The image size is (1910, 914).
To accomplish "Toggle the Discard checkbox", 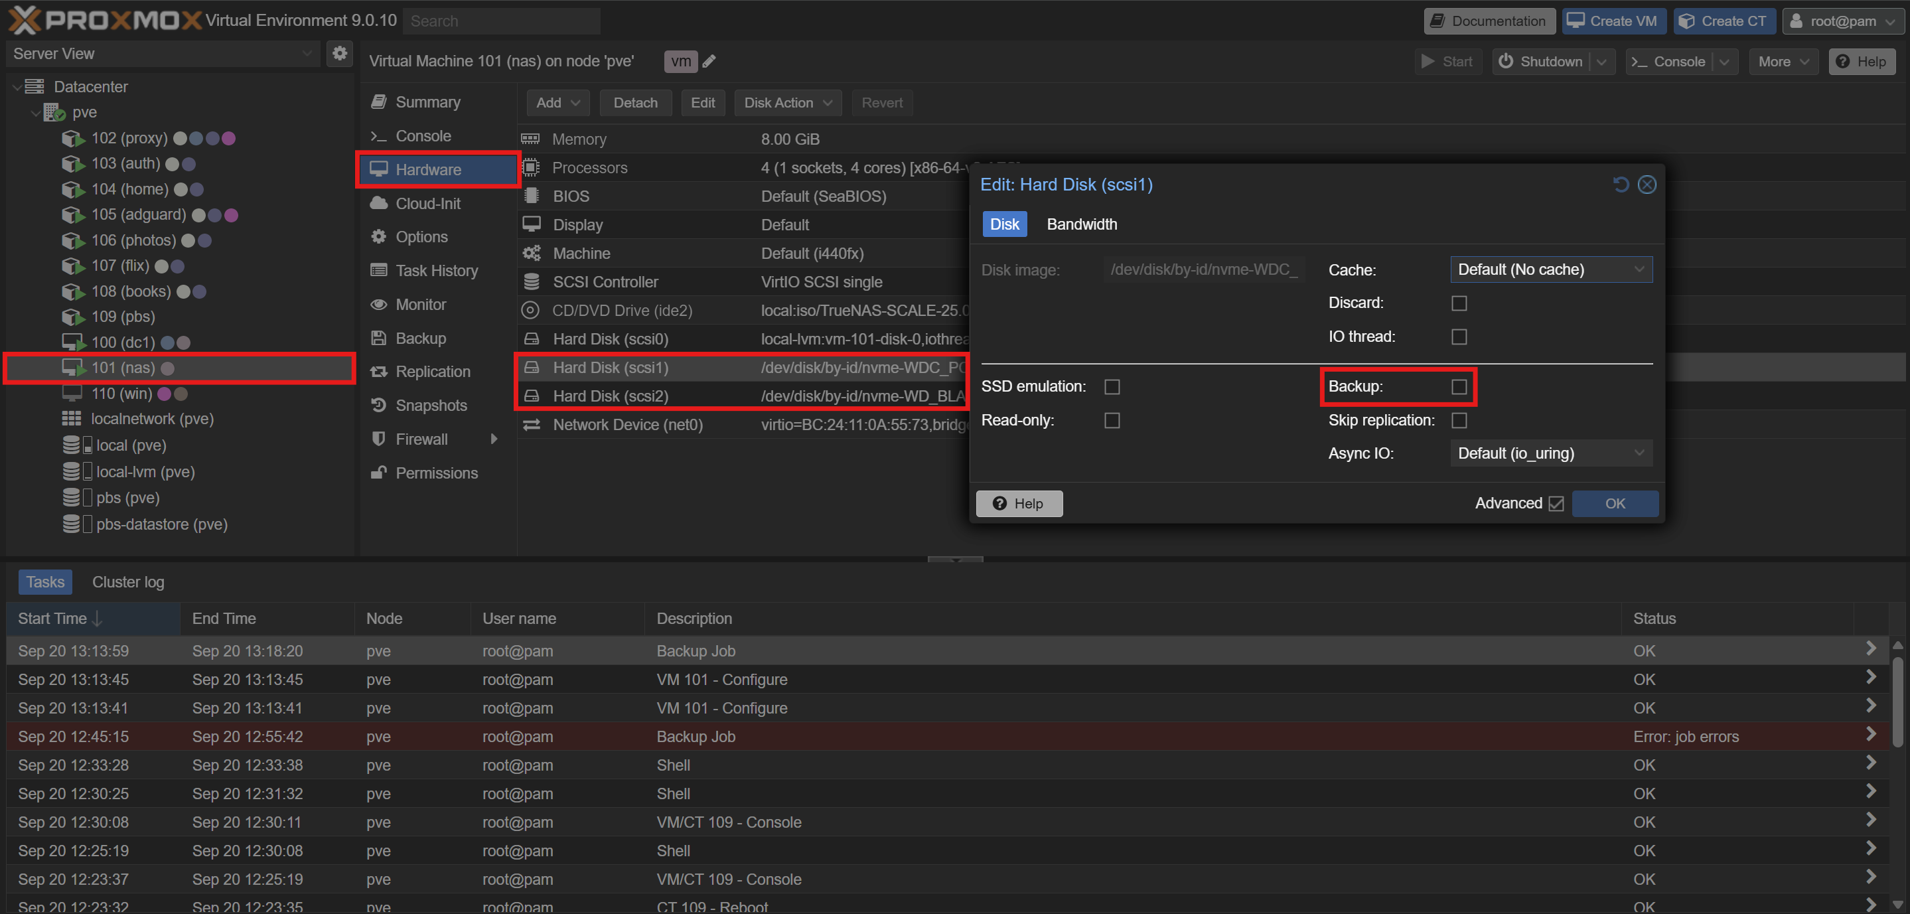I will 1459,303.
